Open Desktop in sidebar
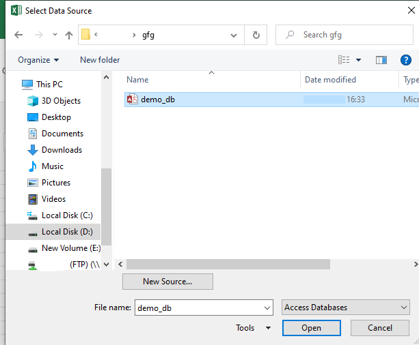 (x=56, y=117)
